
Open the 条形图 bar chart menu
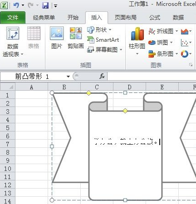[x=163, y=53]
